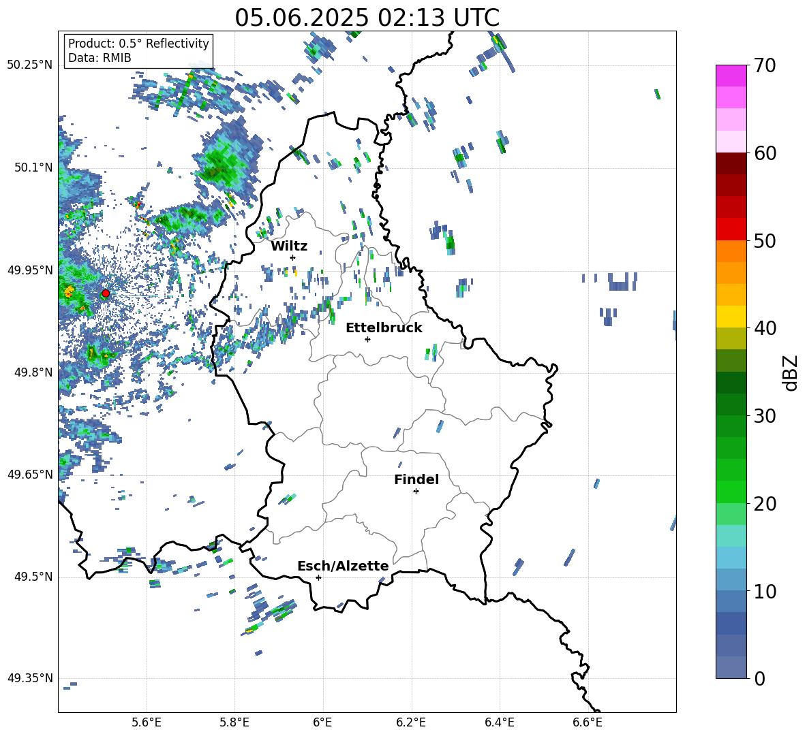
Task: Click the 'Data: RMIB' text
Action: (100, 58)
